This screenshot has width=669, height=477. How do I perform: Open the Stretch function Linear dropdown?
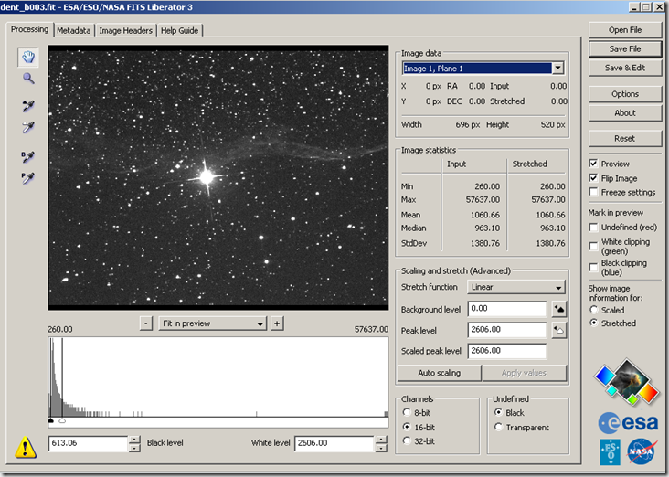pos(516,287)
